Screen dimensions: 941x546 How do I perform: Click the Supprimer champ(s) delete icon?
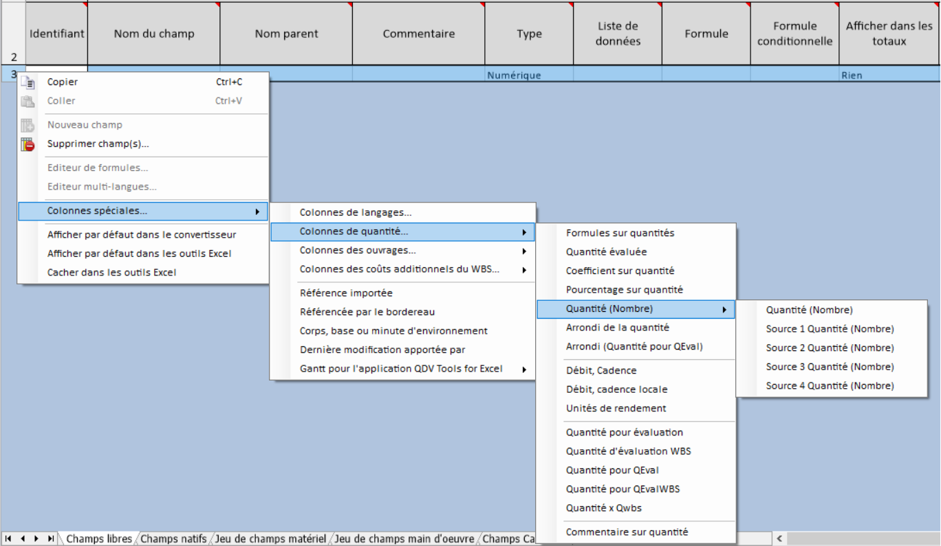click(28, 144)
